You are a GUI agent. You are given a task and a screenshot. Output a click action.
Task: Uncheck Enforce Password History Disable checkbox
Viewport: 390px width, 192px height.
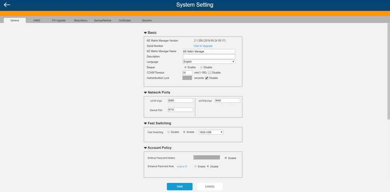(x=226, y=158)
